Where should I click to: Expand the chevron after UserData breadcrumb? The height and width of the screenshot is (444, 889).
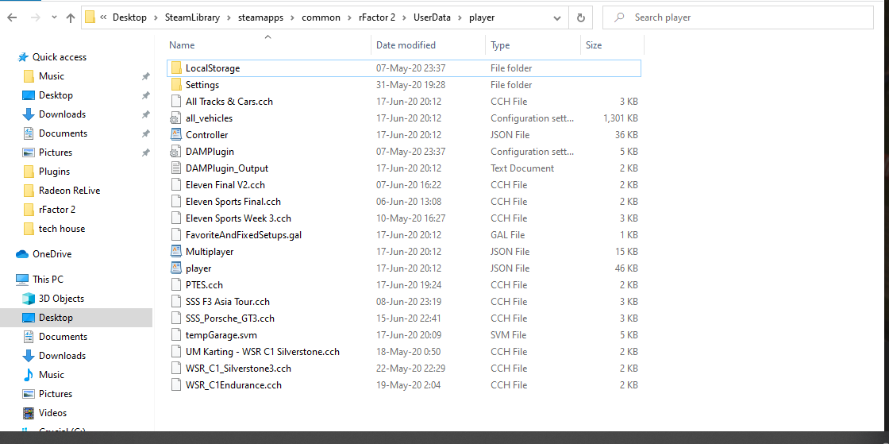pos(460,17)
